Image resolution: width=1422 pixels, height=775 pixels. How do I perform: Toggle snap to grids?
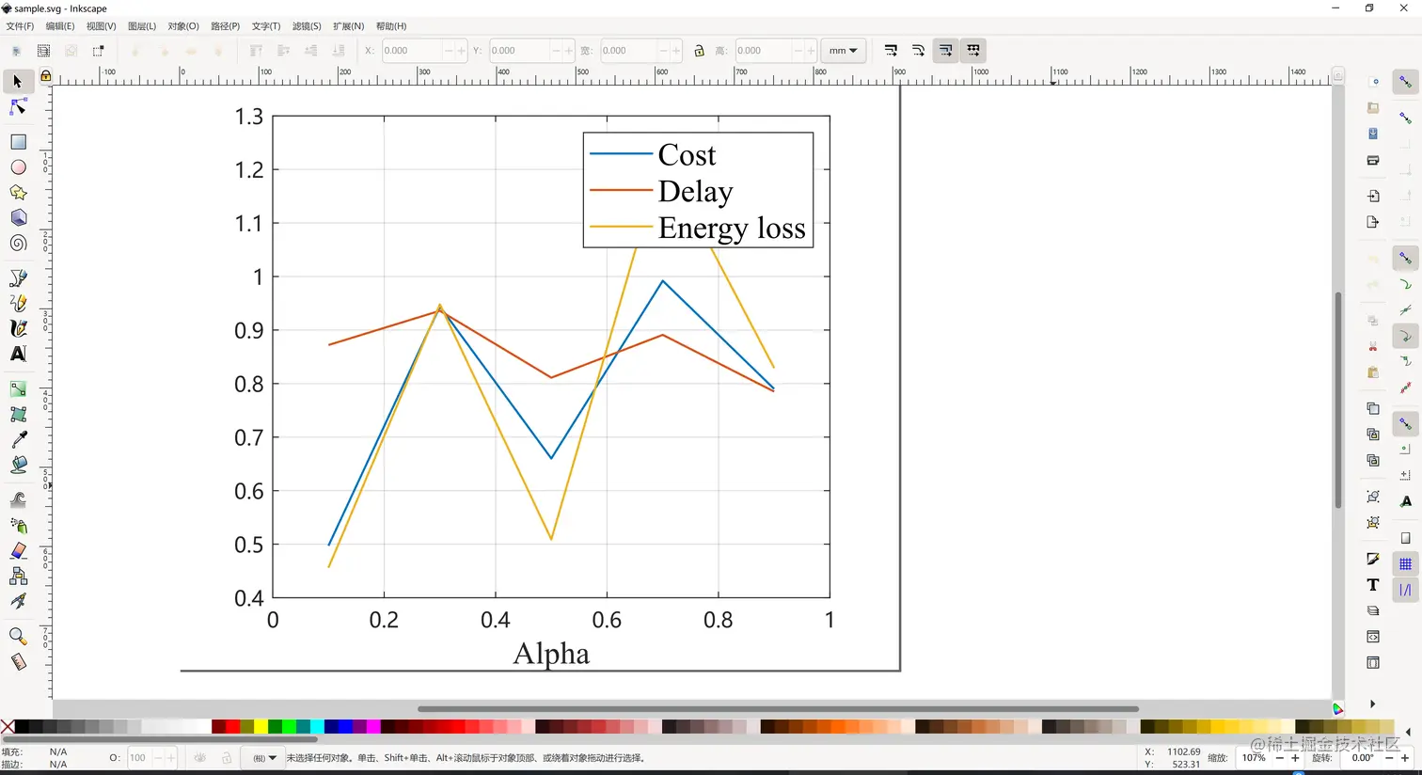click(x=1405, y=564)
